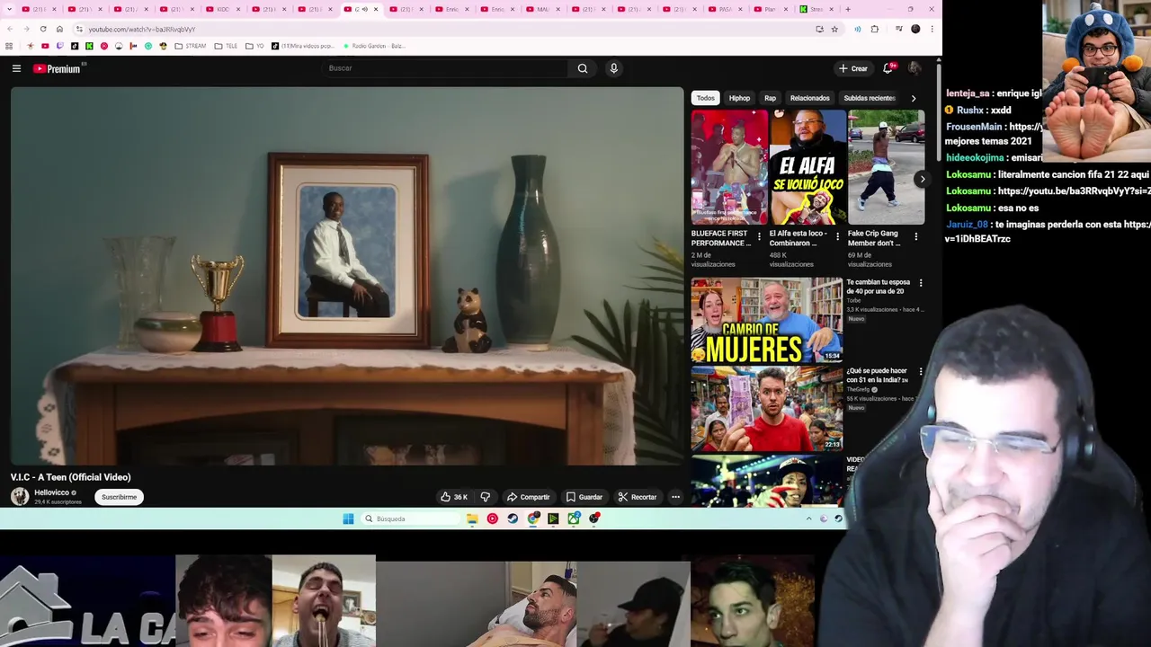Image resolution: width=1151 pixels, height=647 pixels.
Task: Click the YouTube search field Buscar
Action: [x=445, y=68]
